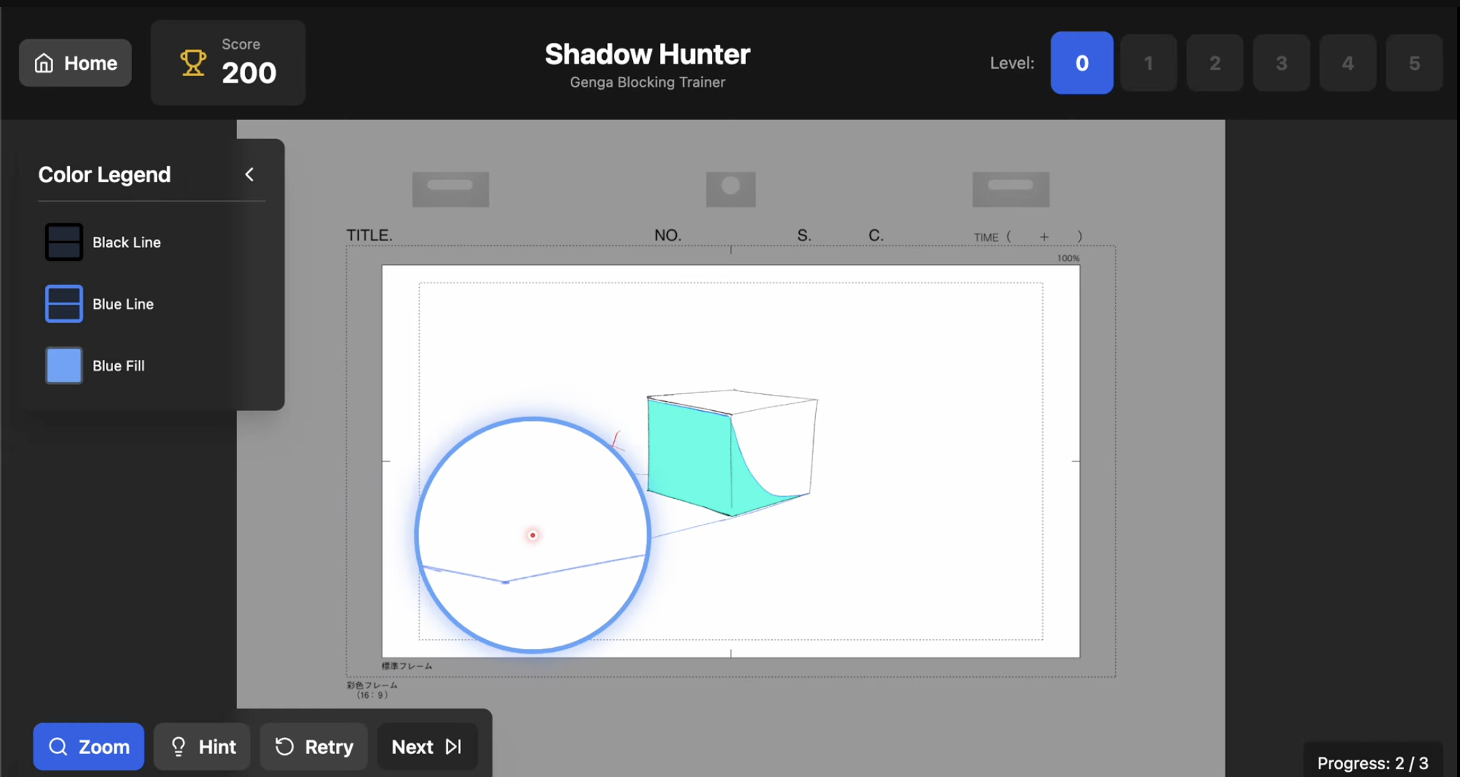Pick the Blue Fill color swatch

click(64, 365)
